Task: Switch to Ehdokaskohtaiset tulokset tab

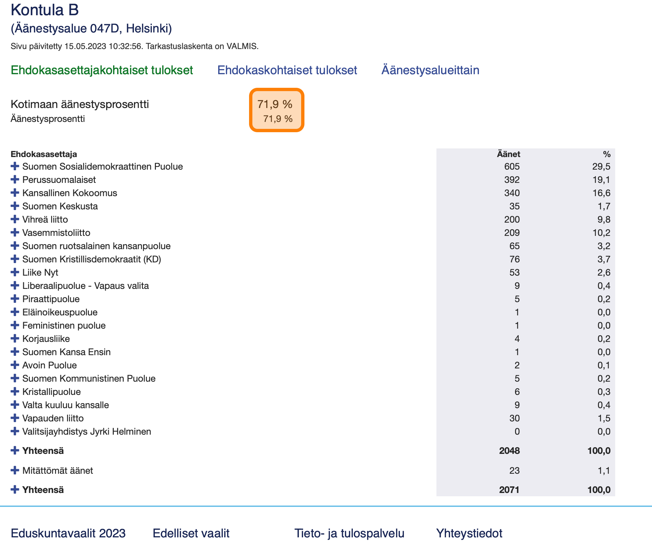Action: point(287,70)
